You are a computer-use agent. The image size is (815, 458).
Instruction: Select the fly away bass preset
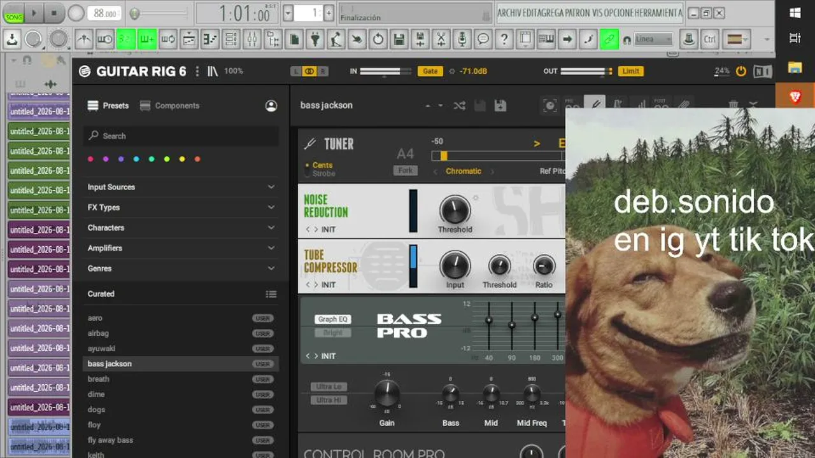[181, 440]
